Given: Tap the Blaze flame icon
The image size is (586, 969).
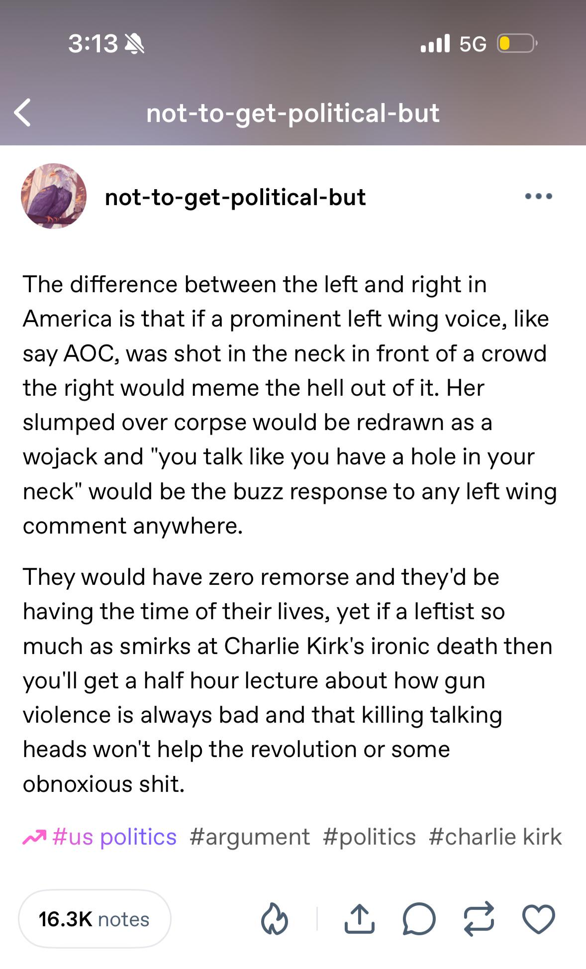Looking at the screenshot, I should tap(275, 919).
